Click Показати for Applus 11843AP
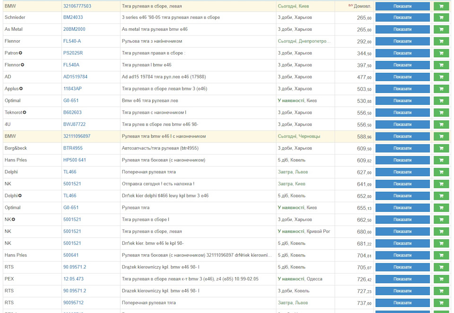454x313 pixels. pos(402,89)
